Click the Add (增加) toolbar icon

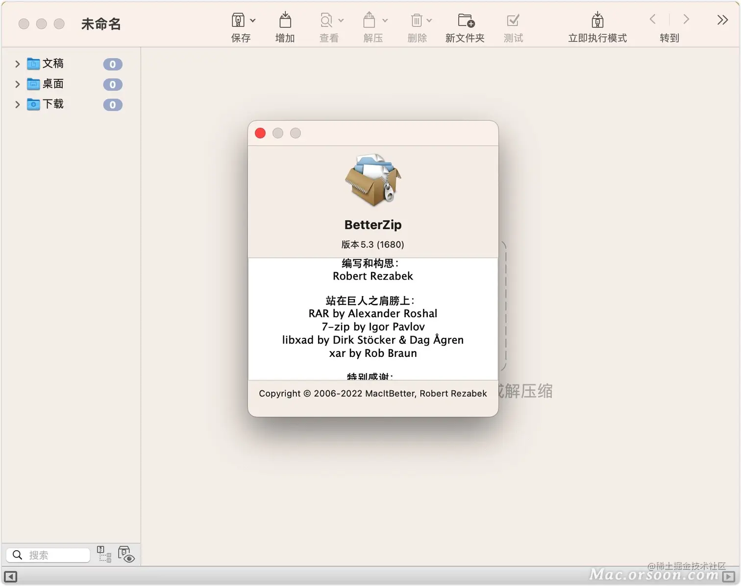[x=285, y=20]
